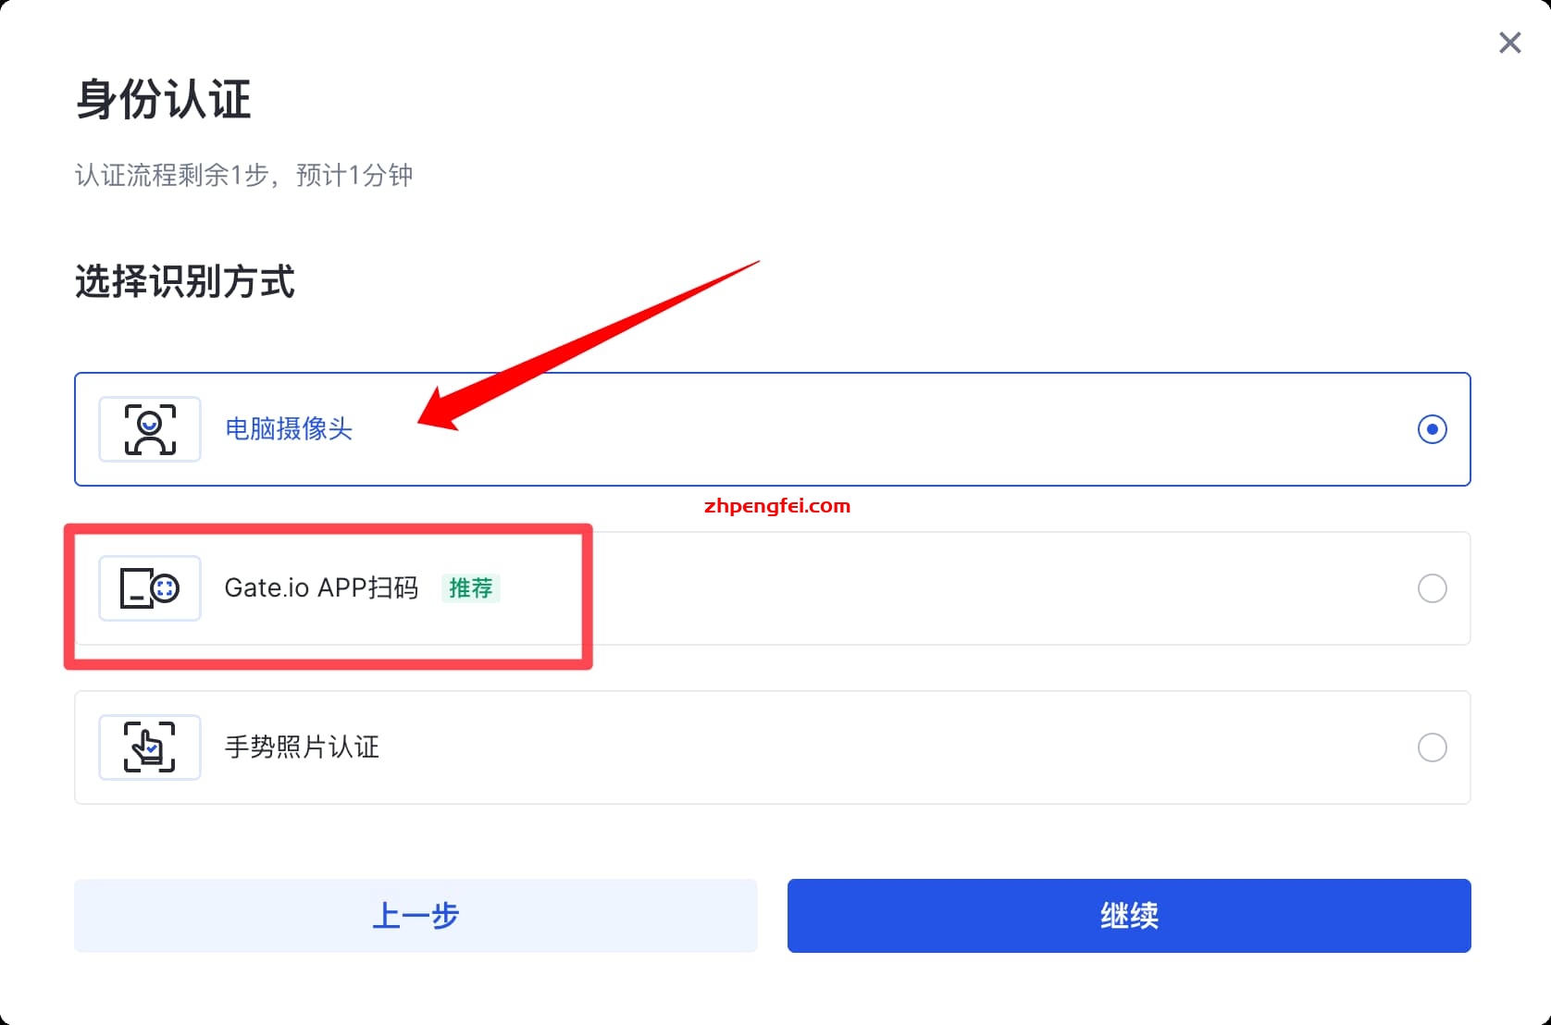Click the 身份认证 dialog title
Viewport: 1551px width, 1025px height.
click(x=163, y=99)
